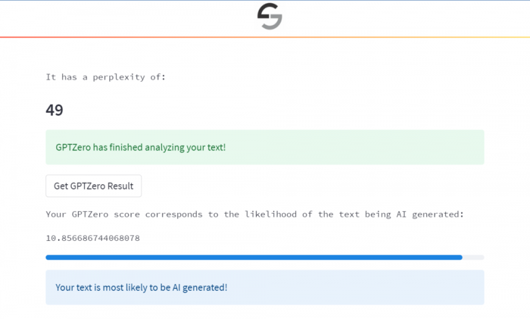Click the blue AI generated result banner
This screenshot has width=530, height=319.
click(264, 287)
